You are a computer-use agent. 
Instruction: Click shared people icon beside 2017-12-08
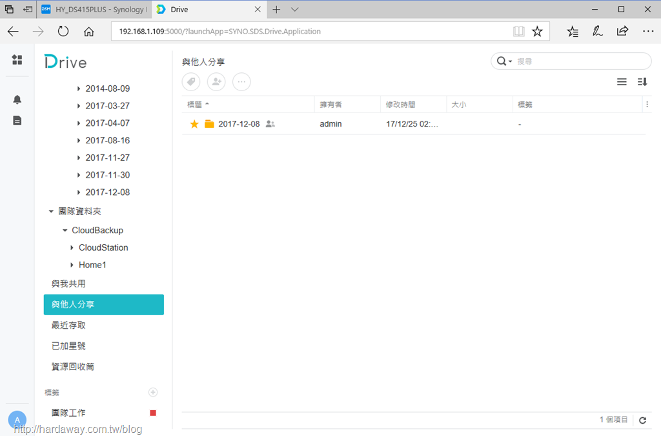pos(270,124)
